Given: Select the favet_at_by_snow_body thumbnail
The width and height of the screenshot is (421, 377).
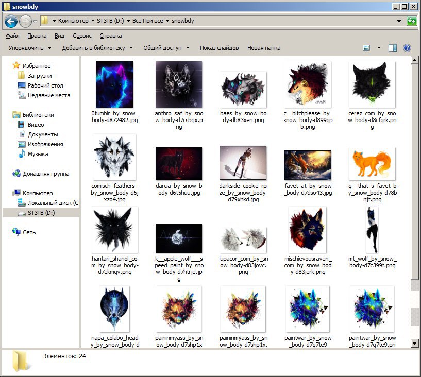Looking at the screenshot, I should pos(308,165).
